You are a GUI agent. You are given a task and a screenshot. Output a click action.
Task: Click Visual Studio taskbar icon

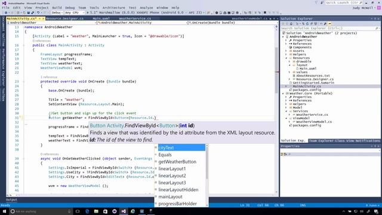(x=124, y=211)
